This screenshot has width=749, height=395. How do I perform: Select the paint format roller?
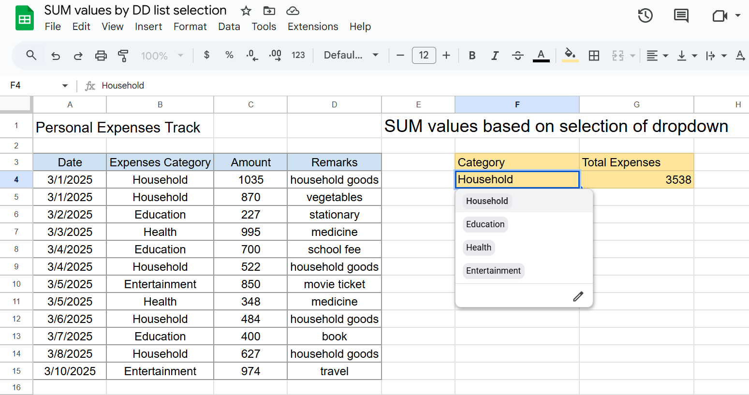click(x=123, y=56)
